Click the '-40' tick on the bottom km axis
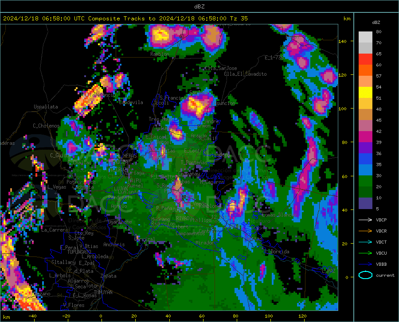The height and width of the screenshot is (322, 399). click(x=32, y=316)
